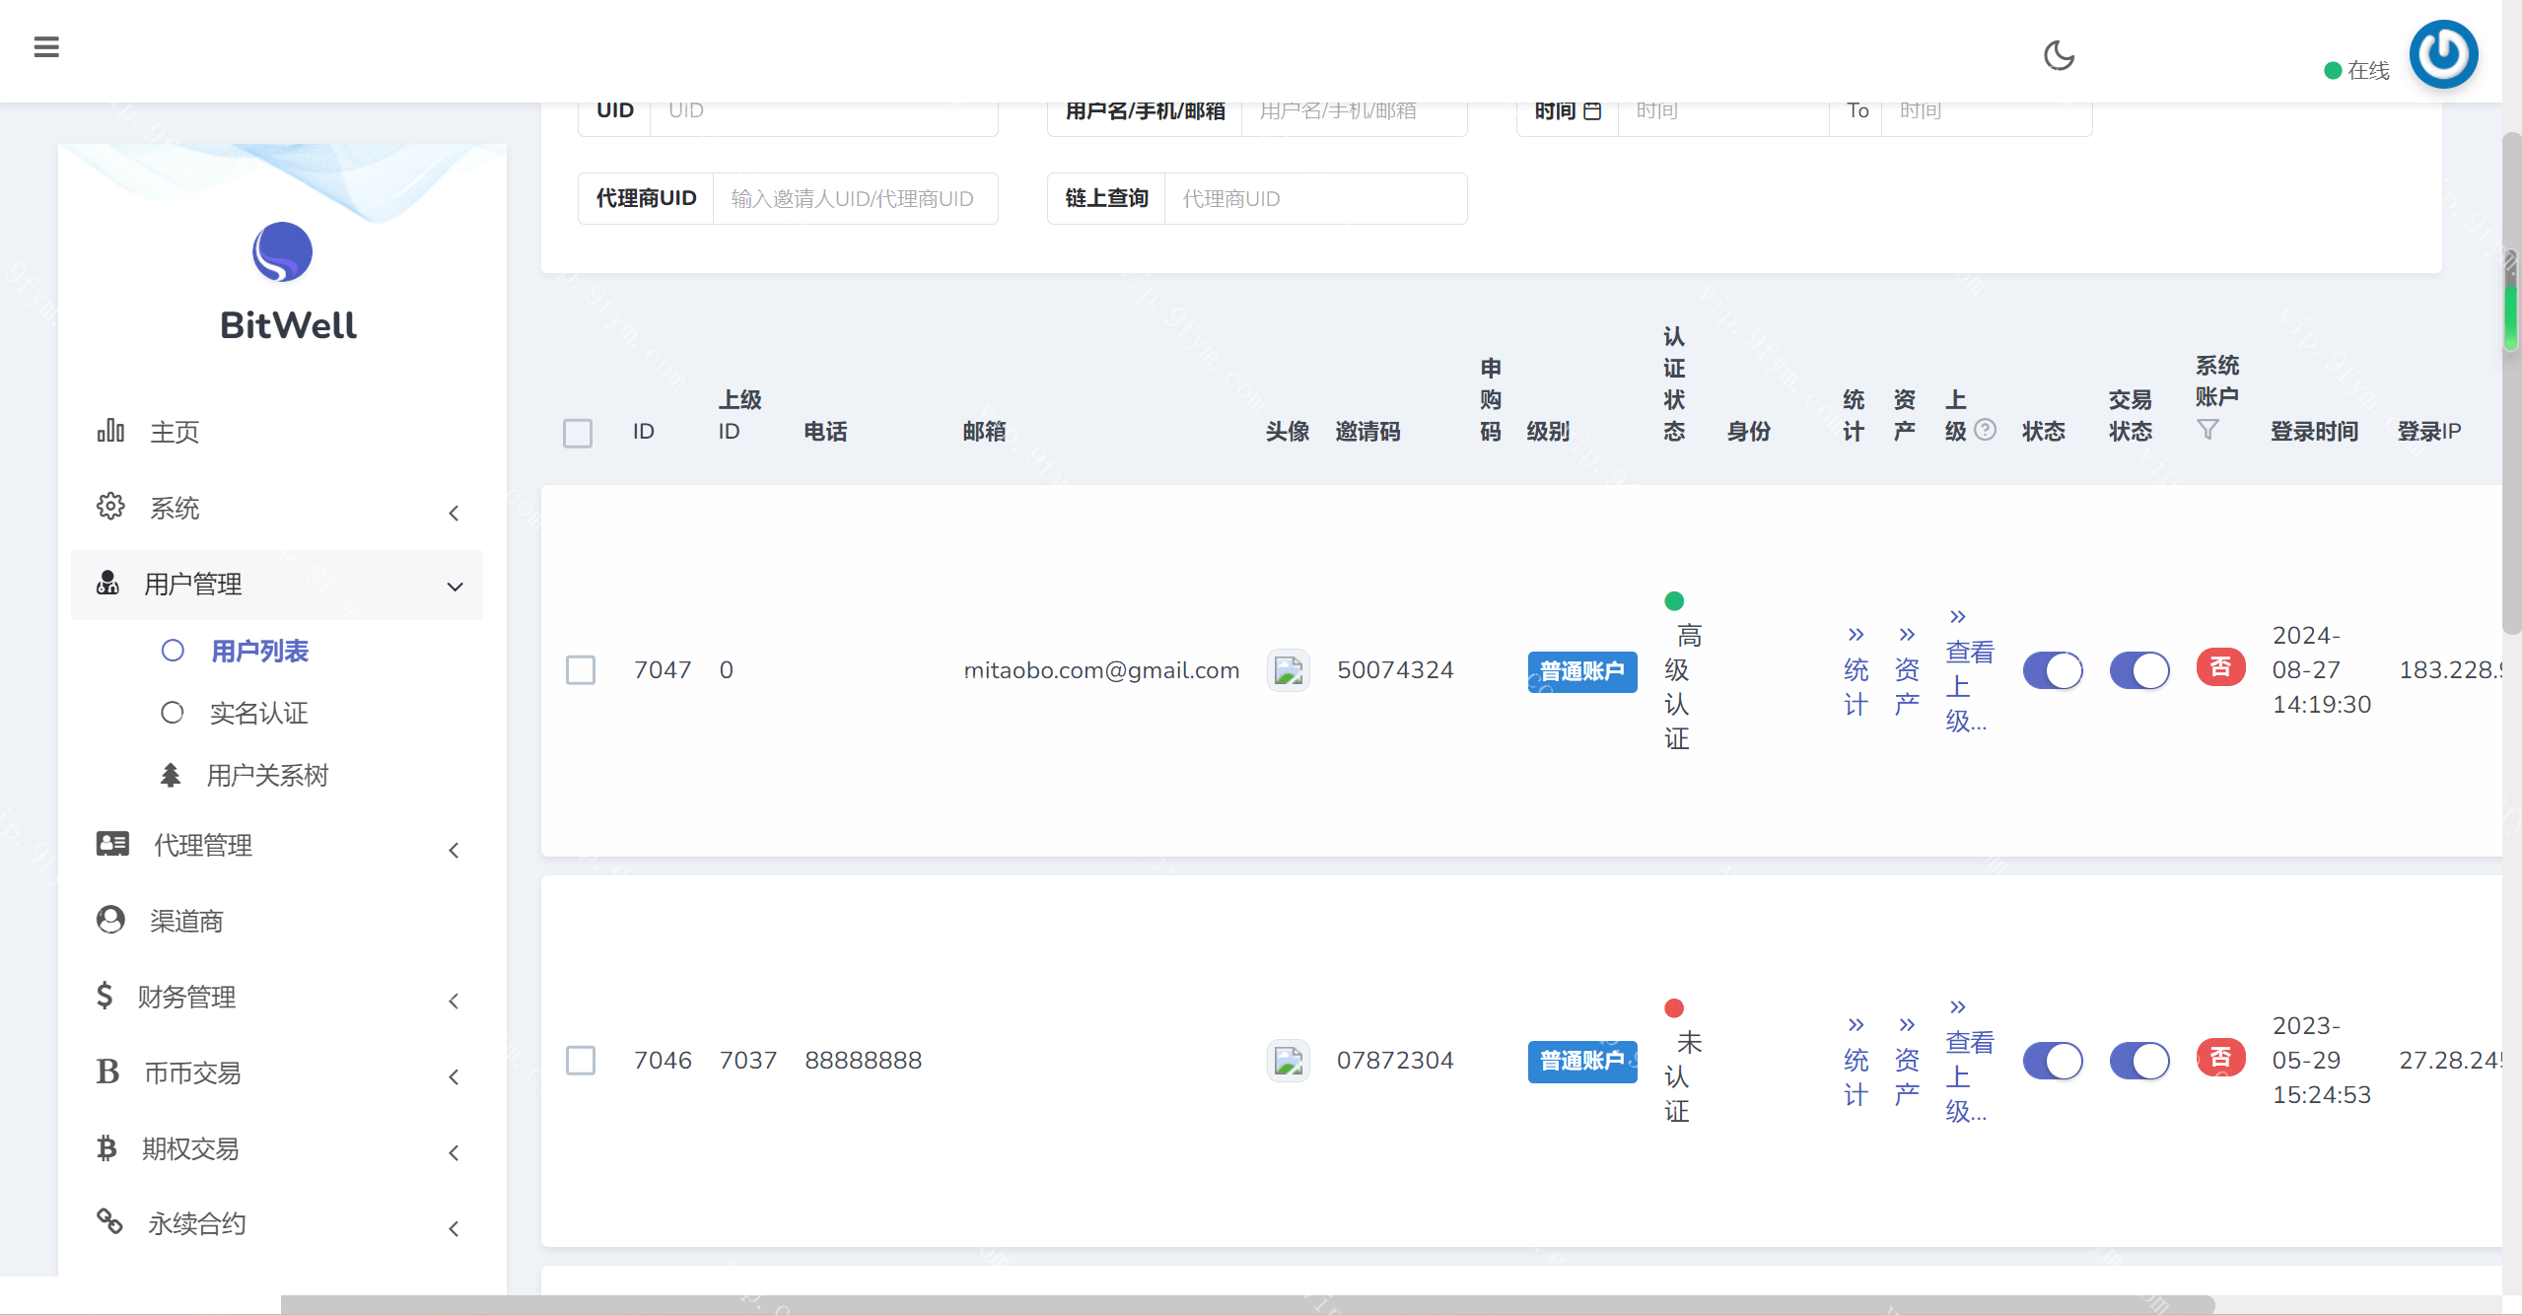Screen dimensions: 2522x1315
Task: Enable the select-all checkbox in table header
Action: pos(578,433)
